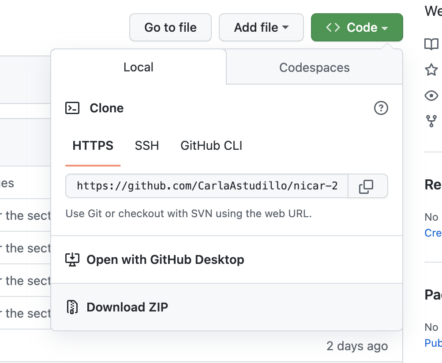Image resolution: width=442 pixels, height=363 pixels.
Task: Click the GitHub Desktop download icon
Action: (72, 259)
